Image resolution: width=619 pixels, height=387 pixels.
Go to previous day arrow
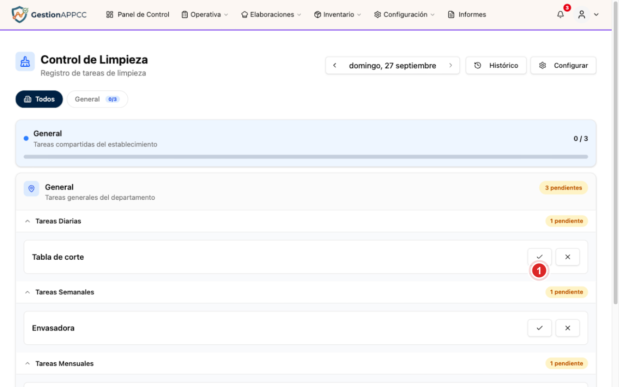point(335,65)
